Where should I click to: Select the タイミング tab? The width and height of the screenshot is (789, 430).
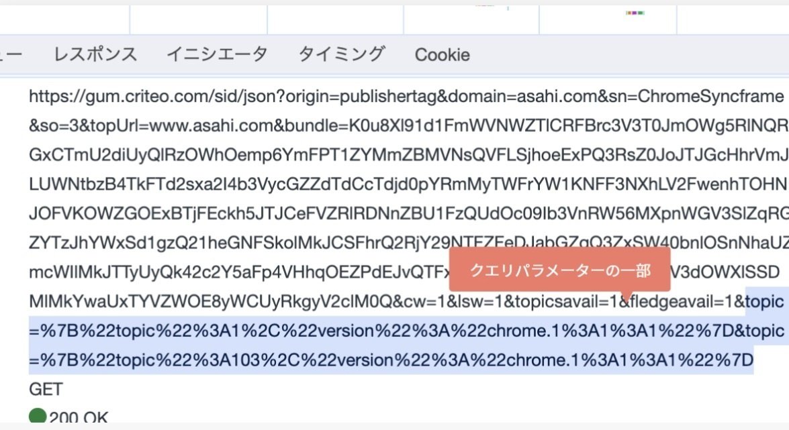(x=342, y=54)
